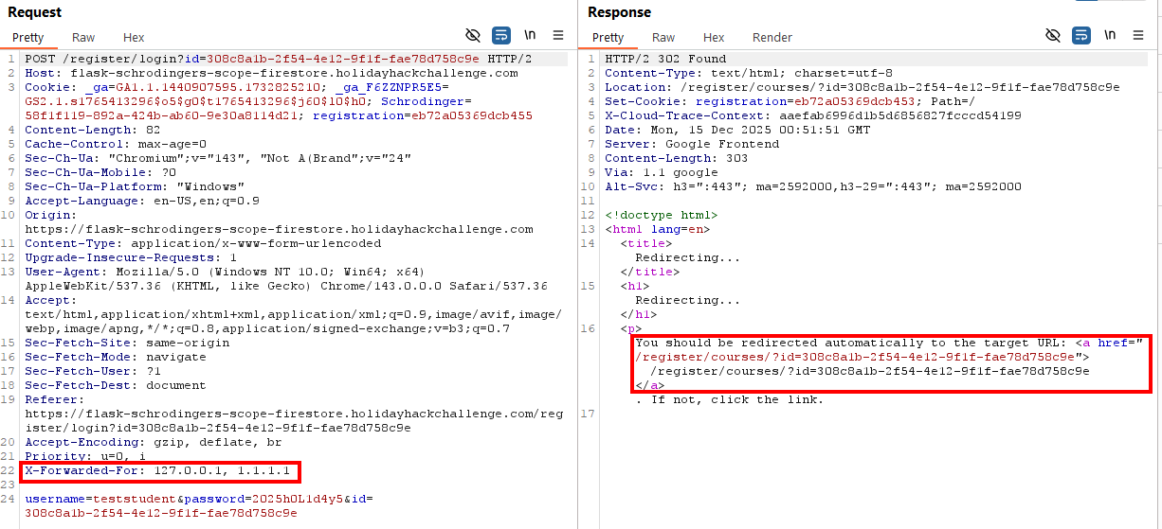Click the \n newline icon in Response panel
This screenshot has height=529, width=1162.
(x=1110, y=36)
